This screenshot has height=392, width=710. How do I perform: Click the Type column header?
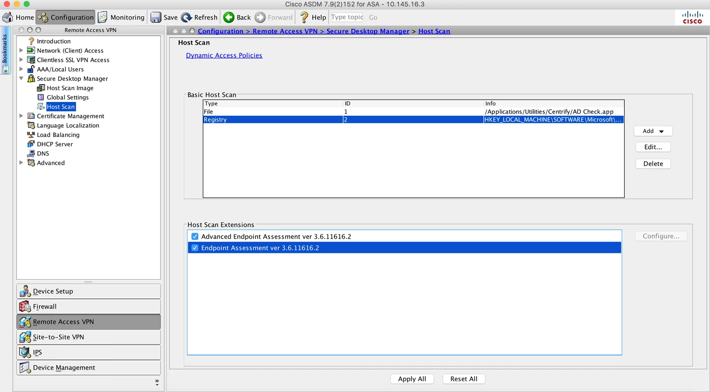(273, 103)
